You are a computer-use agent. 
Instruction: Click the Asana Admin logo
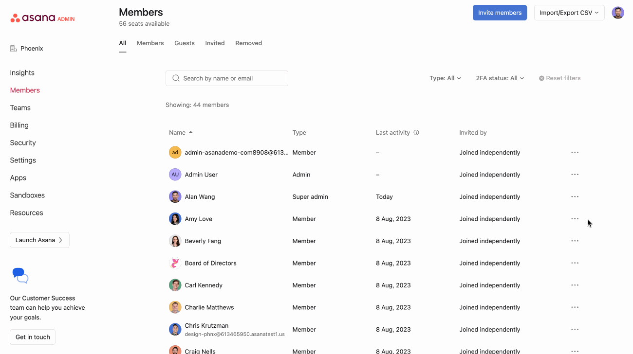42,18
